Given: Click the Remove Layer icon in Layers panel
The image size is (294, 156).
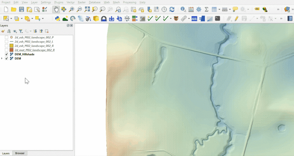Looking at the screenshot, I should (x=47, y=31).
